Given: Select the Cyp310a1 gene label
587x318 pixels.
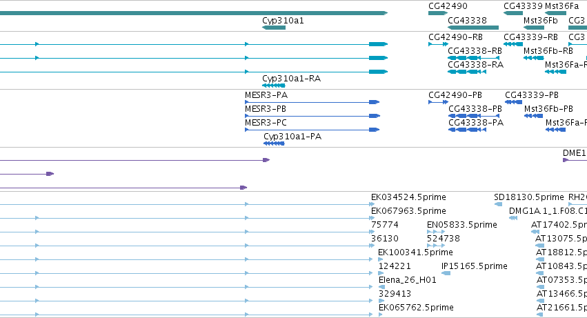Looking at the screenshot, I should (283, 21).
